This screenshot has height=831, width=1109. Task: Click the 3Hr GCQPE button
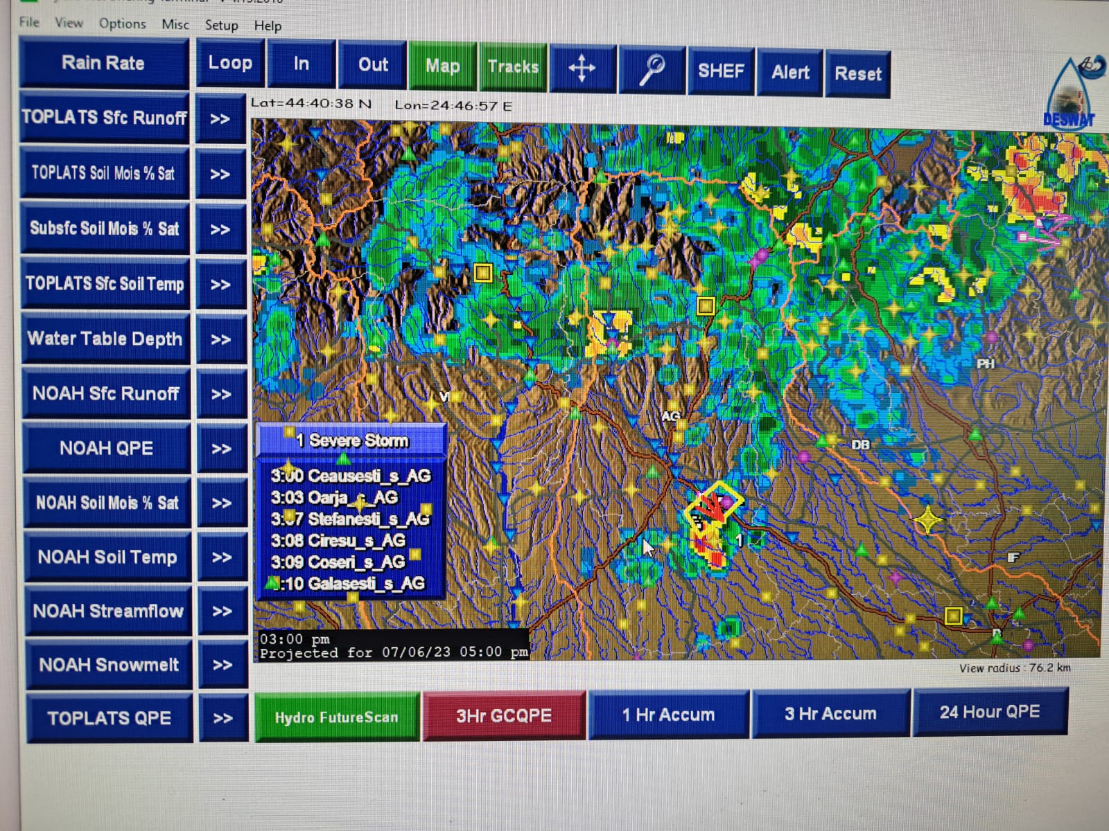point(504,715)
